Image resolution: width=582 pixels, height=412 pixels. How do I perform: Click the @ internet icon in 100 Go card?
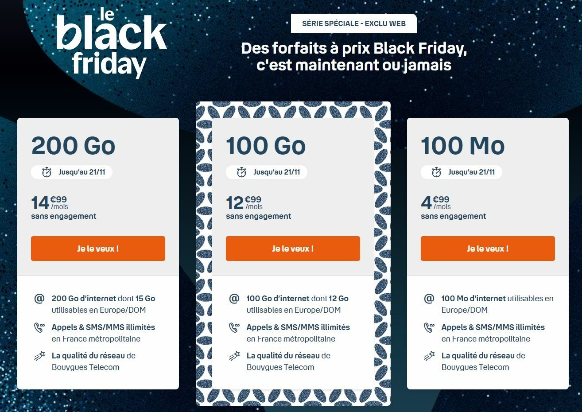tap(234, 299)
